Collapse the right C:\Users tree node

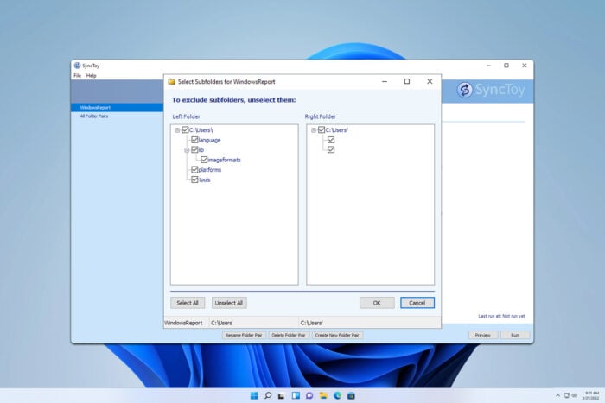(x=314, y=130)
